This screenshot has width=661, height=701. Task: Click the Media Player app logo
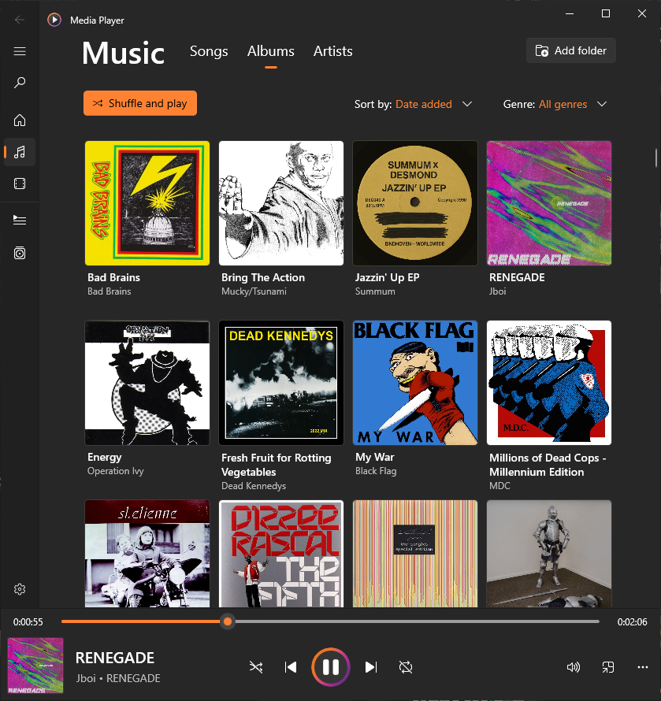[x=54, y=20]
